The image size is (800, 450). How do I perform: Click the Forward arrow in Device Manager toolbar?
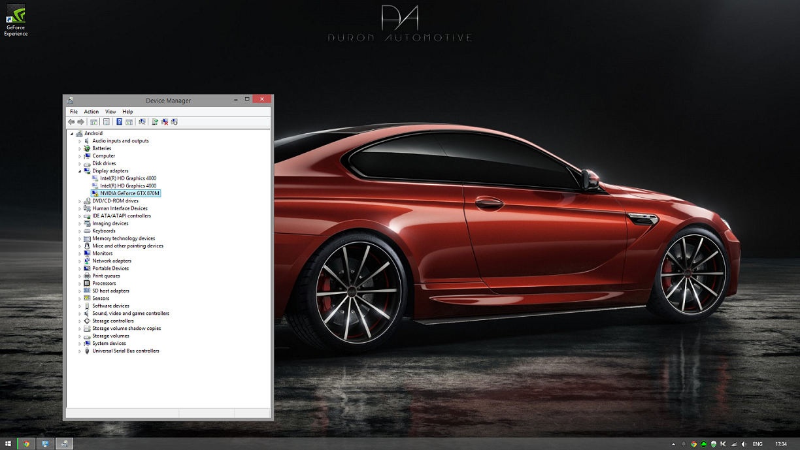coord(81,121)
